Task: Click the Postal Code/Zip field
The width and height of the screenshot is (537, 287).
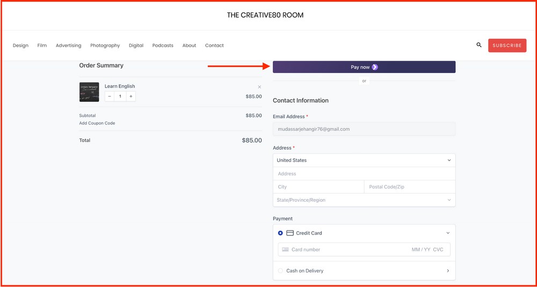Action: [x=410, y=187]
